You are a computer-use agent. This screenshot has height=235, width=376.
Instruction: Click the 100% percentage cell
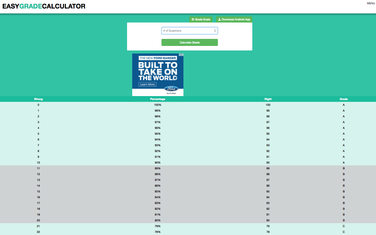(158, 105)
